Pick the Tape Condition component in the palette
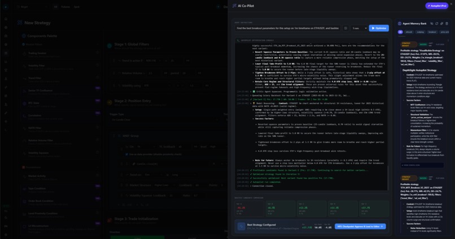Screen dimensions: 455x239 click(60, 190)
